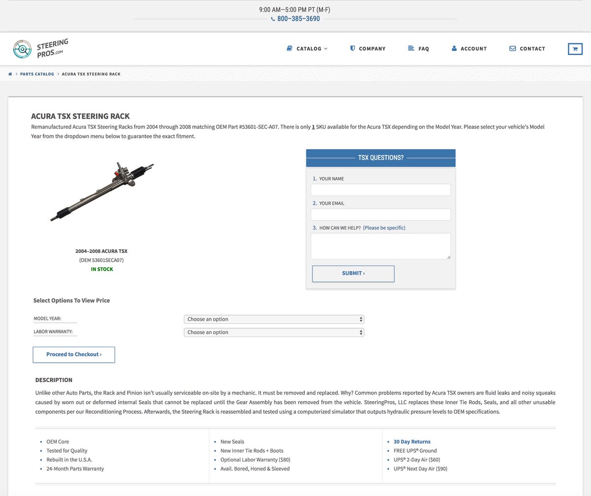
Task: Click UPS Next Day Air ($90) item
Action: click(x=421, y=468)
